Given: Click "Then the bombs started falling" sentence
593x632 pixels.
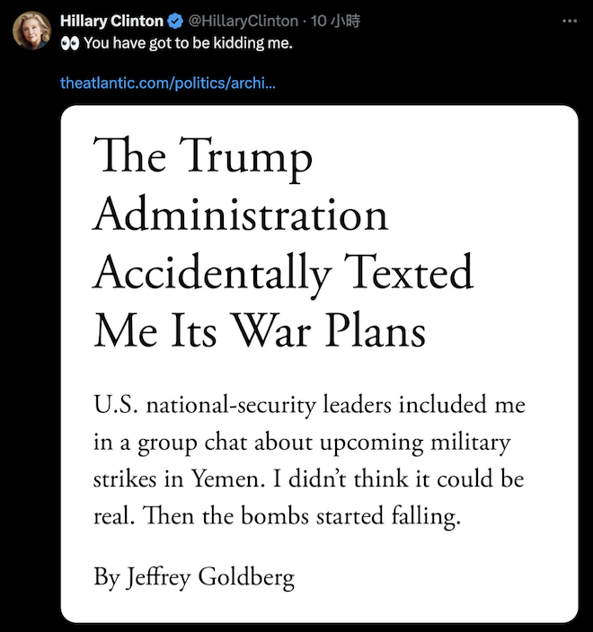Looking at the screenshot, I should 301,516.
